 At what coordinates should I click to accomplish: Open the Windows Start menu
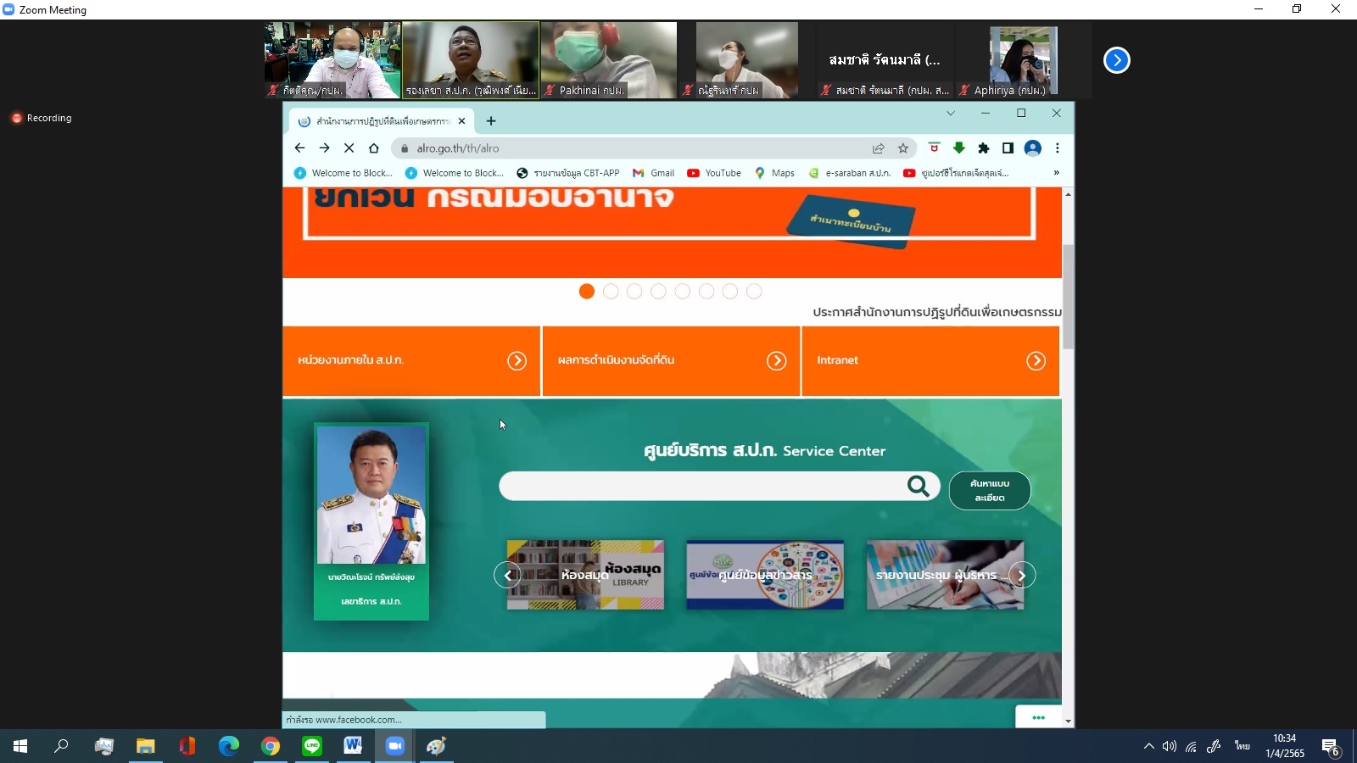(x=20, y=746)
